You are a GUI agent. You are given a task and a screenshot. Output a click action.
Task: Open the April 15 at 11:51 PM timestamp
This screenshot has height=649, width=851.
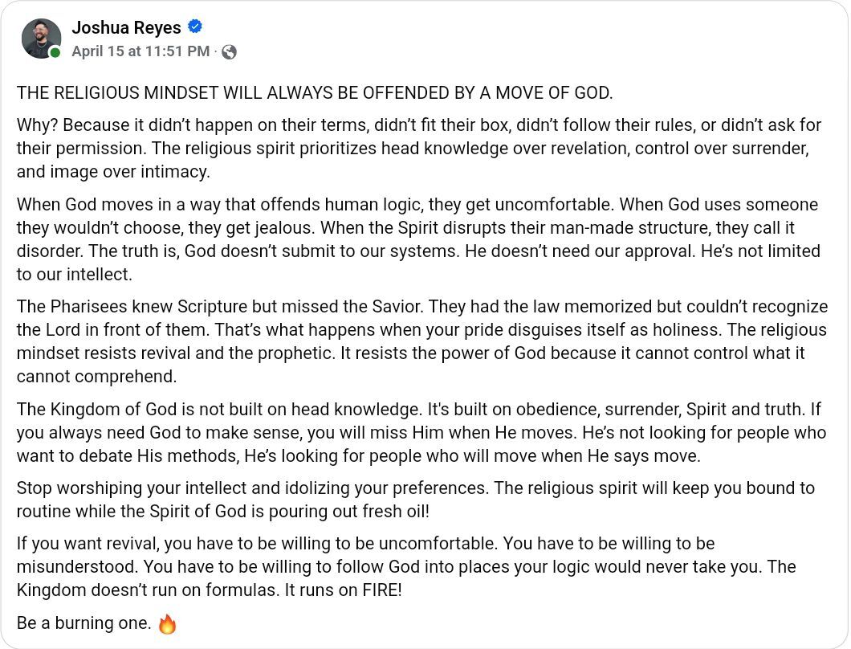(140, 51)
